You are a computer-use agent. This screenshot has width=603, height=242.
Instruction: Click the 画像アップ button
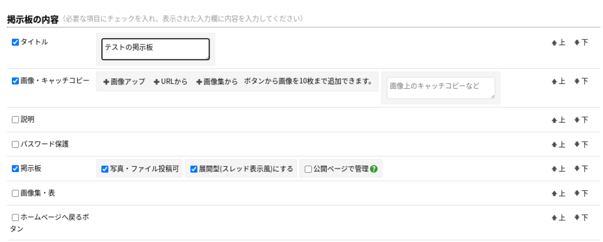(124, 82)
